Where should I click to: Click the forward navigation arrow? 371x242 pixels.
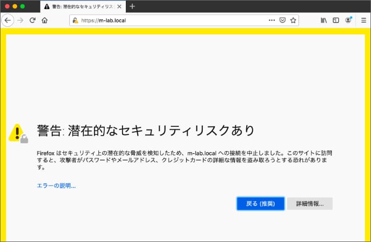click(20, 20)
